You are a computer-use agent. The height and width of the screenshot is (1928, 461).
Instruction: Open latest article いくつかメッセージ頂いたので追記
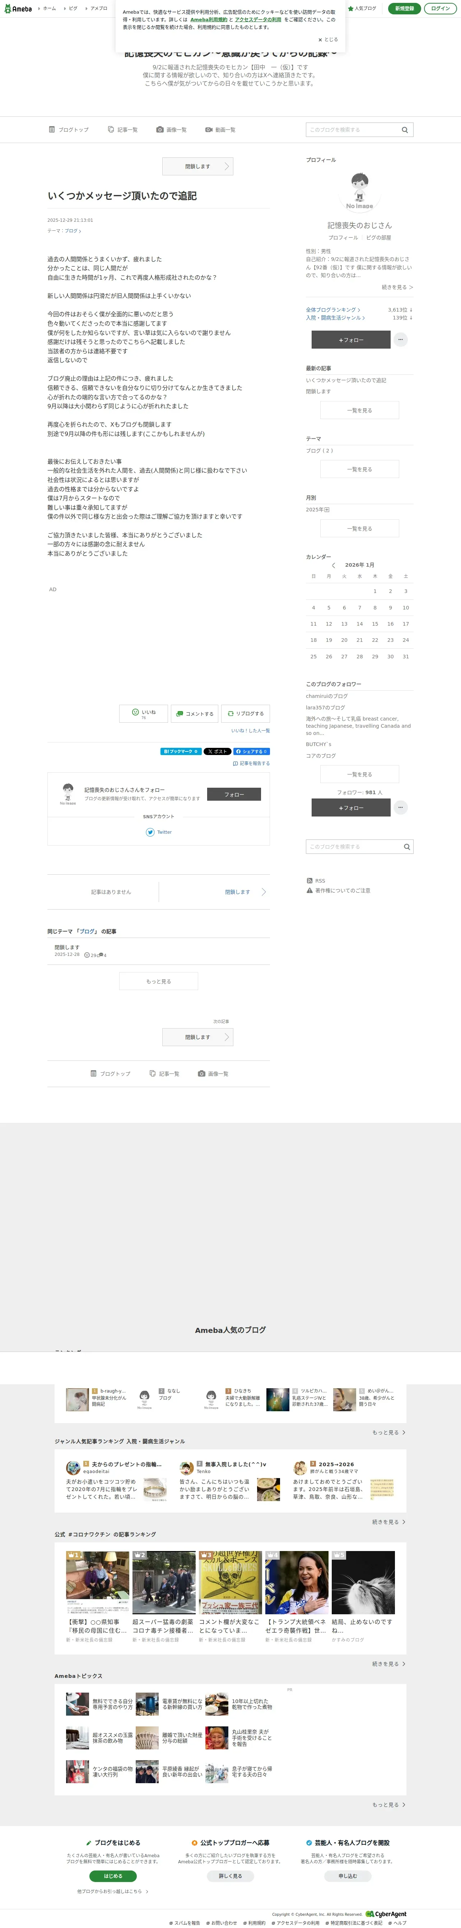click(346, 380)
